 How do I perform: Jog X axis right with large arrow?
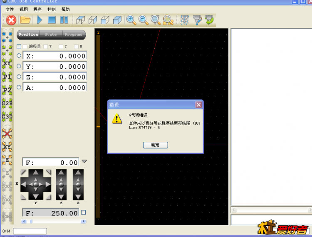coord(48,185)
